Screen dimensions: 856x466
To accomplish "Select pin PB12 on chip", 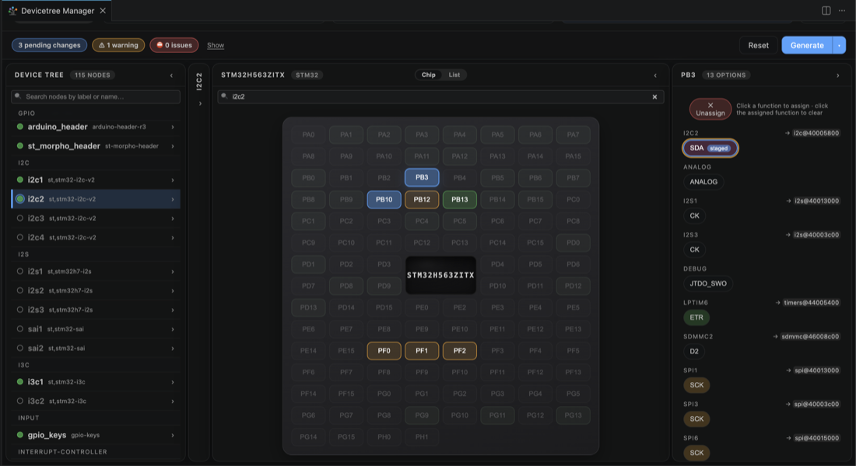I will [x=422, y=199].
